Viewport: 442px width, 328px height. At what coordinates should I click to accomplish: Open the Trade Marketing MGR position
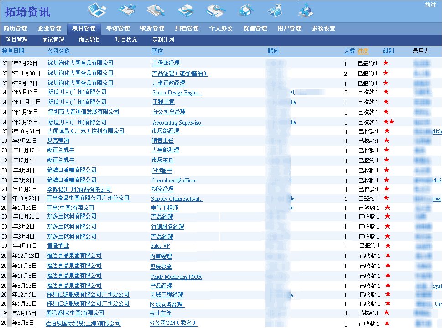tap(176, 277)
